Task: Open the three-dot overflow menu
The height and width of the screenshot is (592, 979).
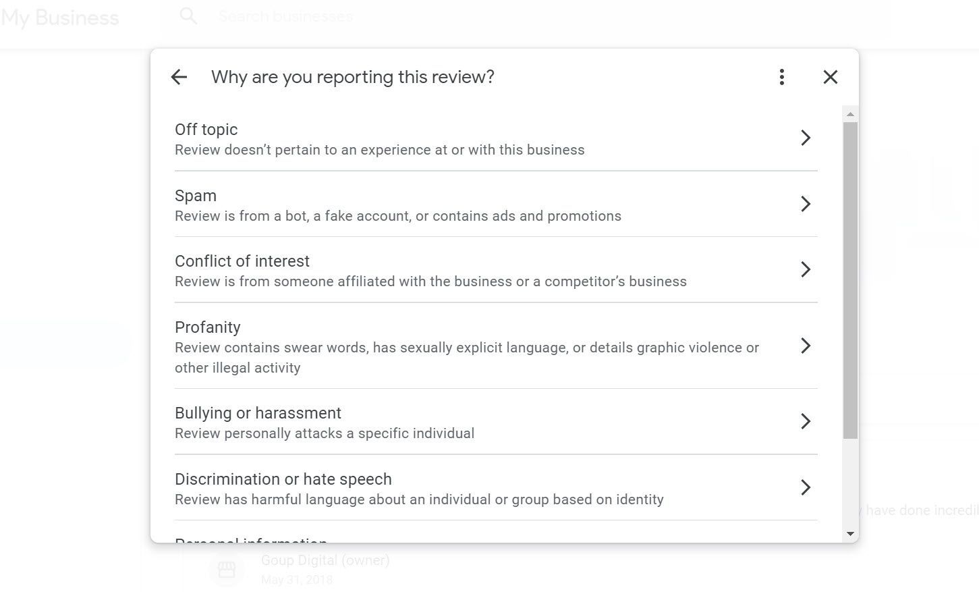Action: [781, 77]
